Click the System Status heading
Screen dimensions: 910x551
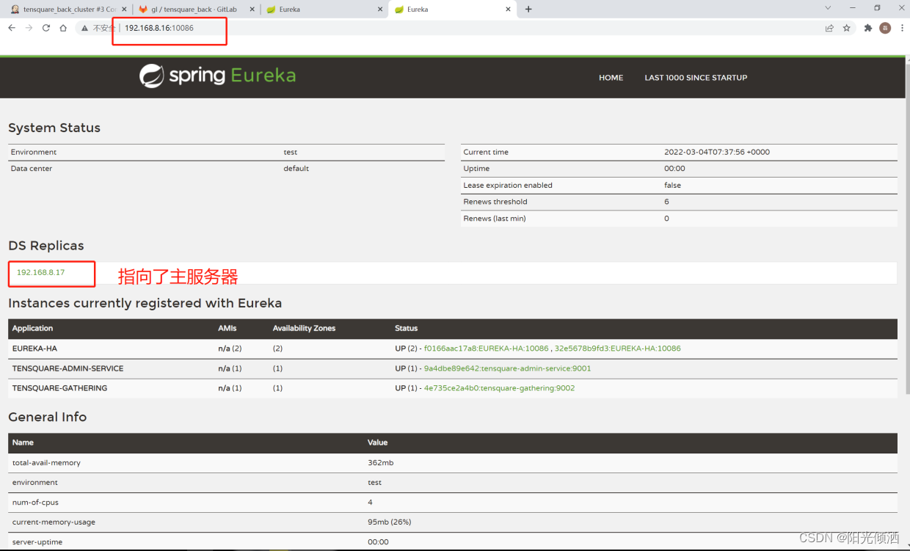click(54, 128)
